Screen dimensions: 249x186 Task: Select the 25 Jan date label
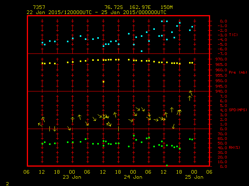(194, 177)
